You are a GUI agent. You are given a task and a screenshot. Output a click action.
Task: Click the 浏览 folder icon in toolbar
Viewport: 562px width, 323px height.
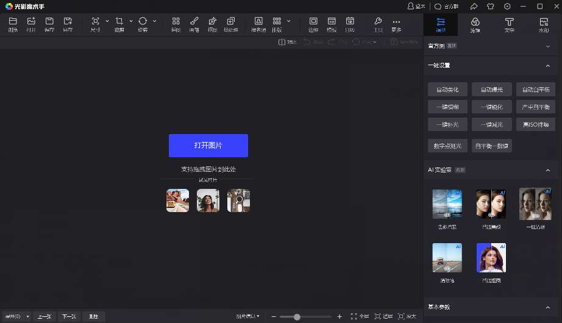pos(13,21)
